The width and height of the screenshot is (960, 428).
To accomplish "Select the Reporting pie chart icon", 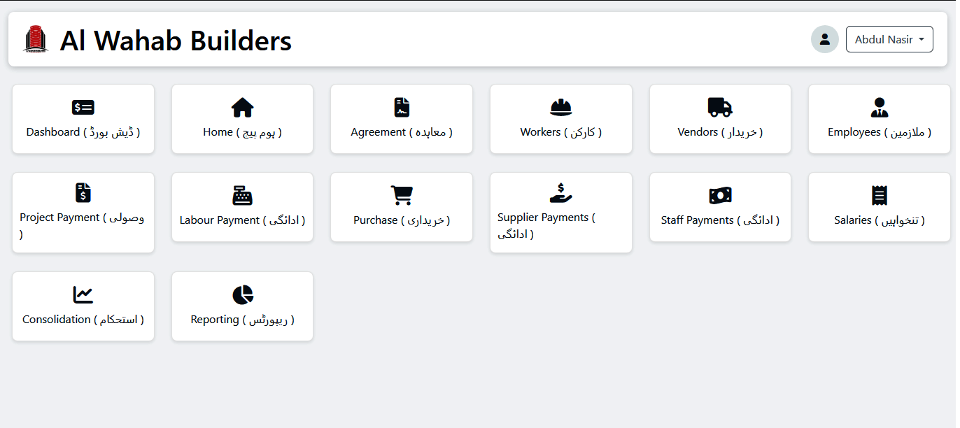I will pos(242,295).
